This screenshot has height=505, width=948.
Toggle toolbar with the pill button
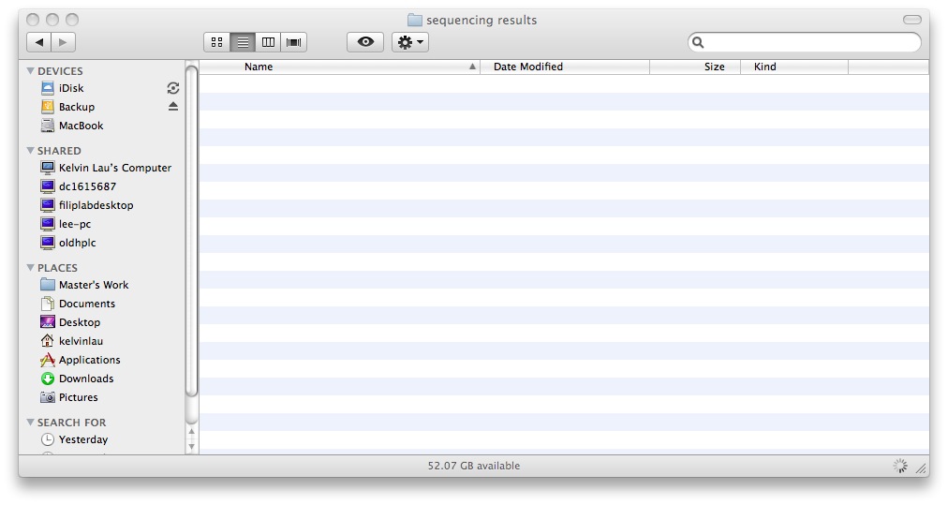click(911, 20)
